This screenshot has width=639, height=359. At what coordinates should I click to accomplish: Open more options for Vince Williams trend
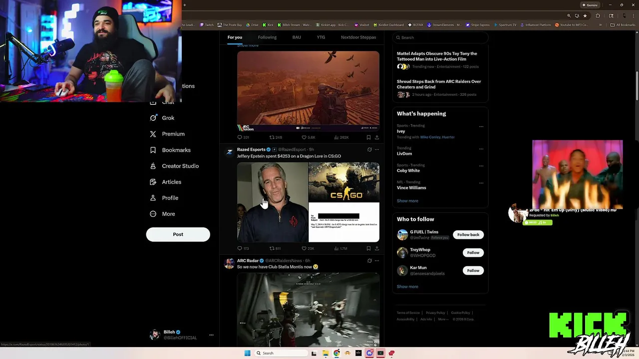pos(481,183)
